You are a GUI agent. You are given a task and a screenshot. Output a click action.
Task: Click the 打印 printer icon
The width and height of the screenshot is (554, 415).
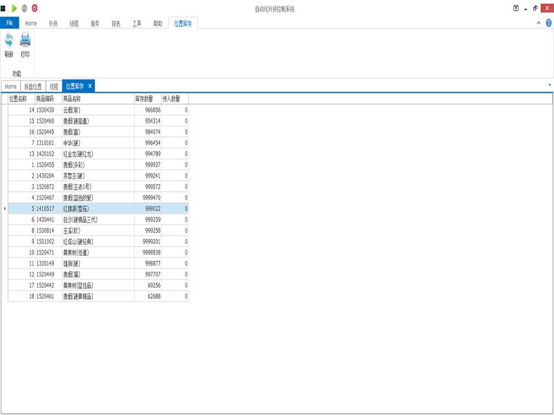coord(25,41)
